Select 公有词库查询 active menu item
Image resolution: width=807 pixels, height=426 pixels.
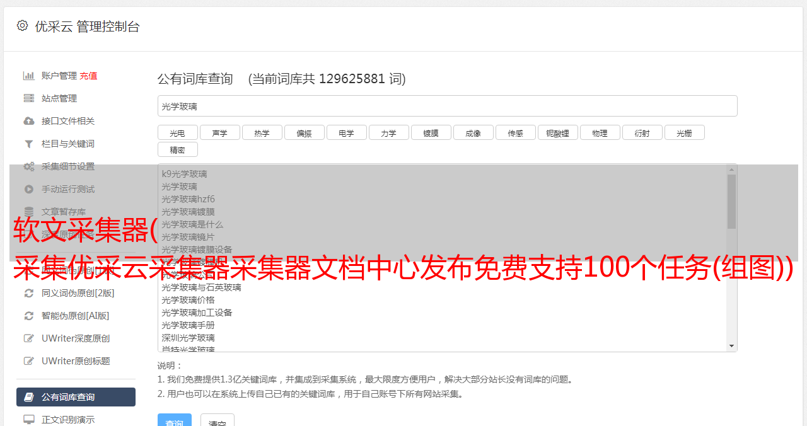coord(76,397)
